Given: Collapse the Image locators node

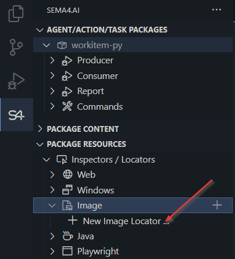Looking at the screenshot, I should [52, 206].
